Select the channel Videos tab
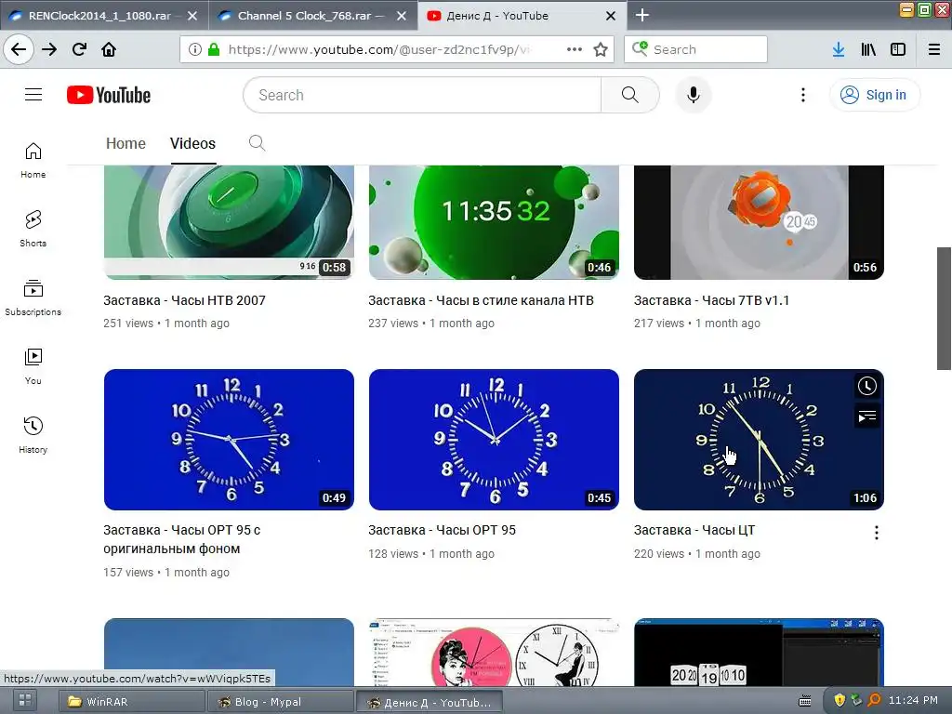The width and height of the screenshot is (952, 714). [192, 143]
